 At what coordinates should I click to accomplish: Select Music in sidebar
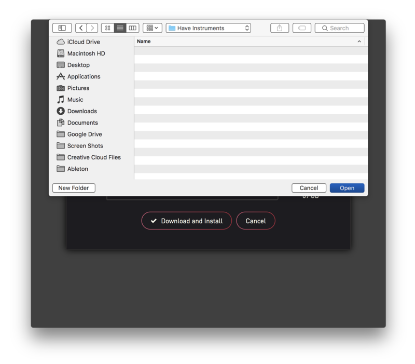point(70,100)
